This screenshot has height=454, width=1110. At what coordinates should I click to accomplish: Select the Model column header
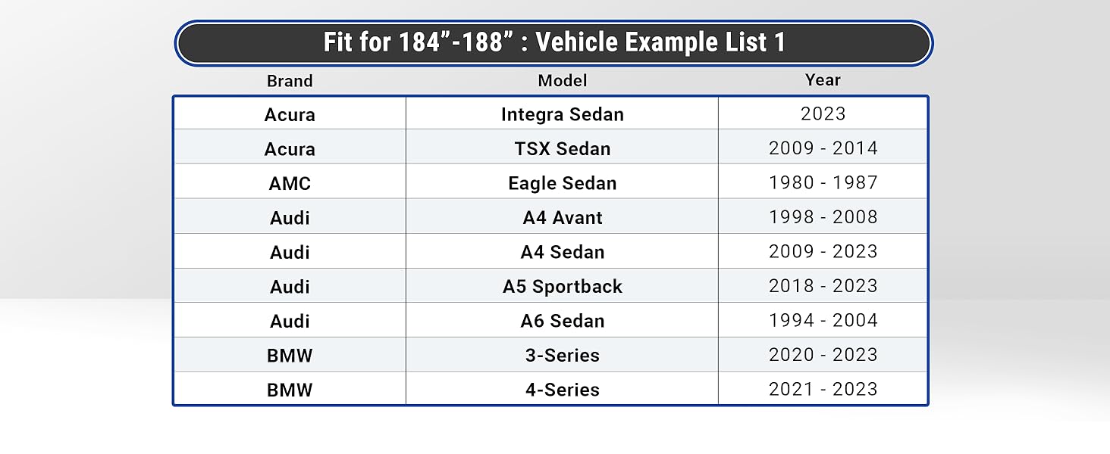[563, 80]
